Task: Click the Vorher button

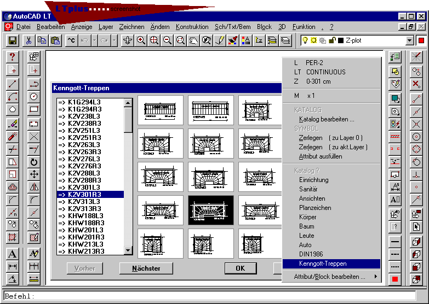Action: 85,268
